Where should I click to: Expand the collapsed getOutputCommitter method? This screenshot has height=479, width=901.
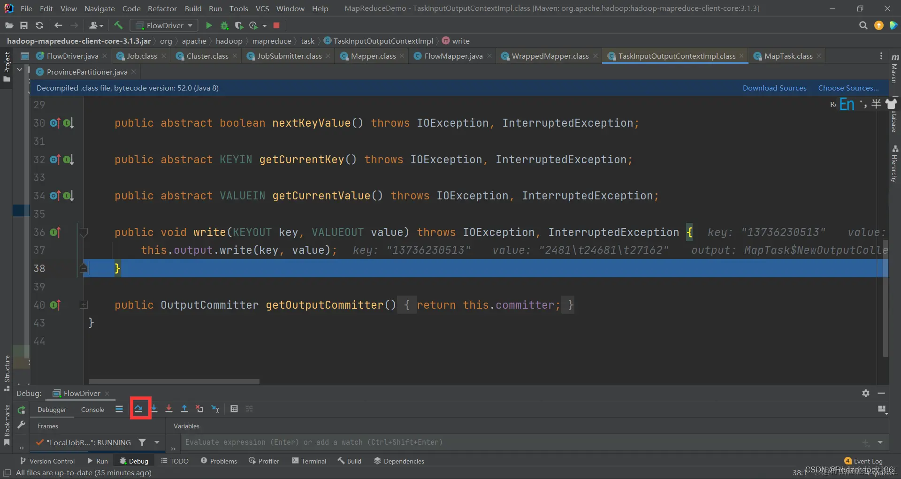click(84, 305)
